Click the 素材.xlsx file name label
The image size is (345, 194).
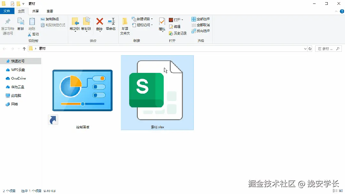[157, 127]
